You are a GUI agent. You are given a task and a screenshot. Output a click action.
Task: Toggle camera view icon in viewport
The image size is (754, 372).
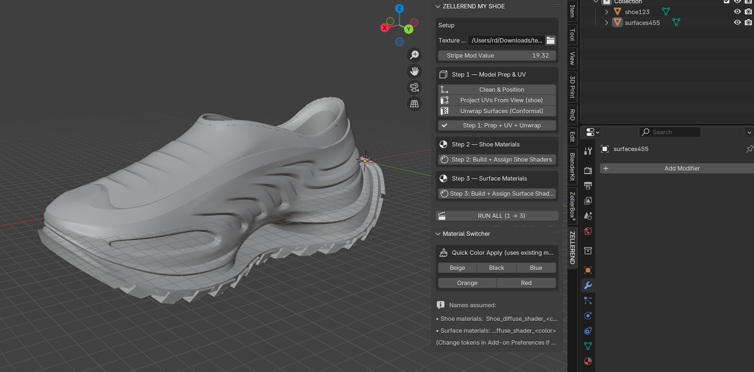click(414, 87)
